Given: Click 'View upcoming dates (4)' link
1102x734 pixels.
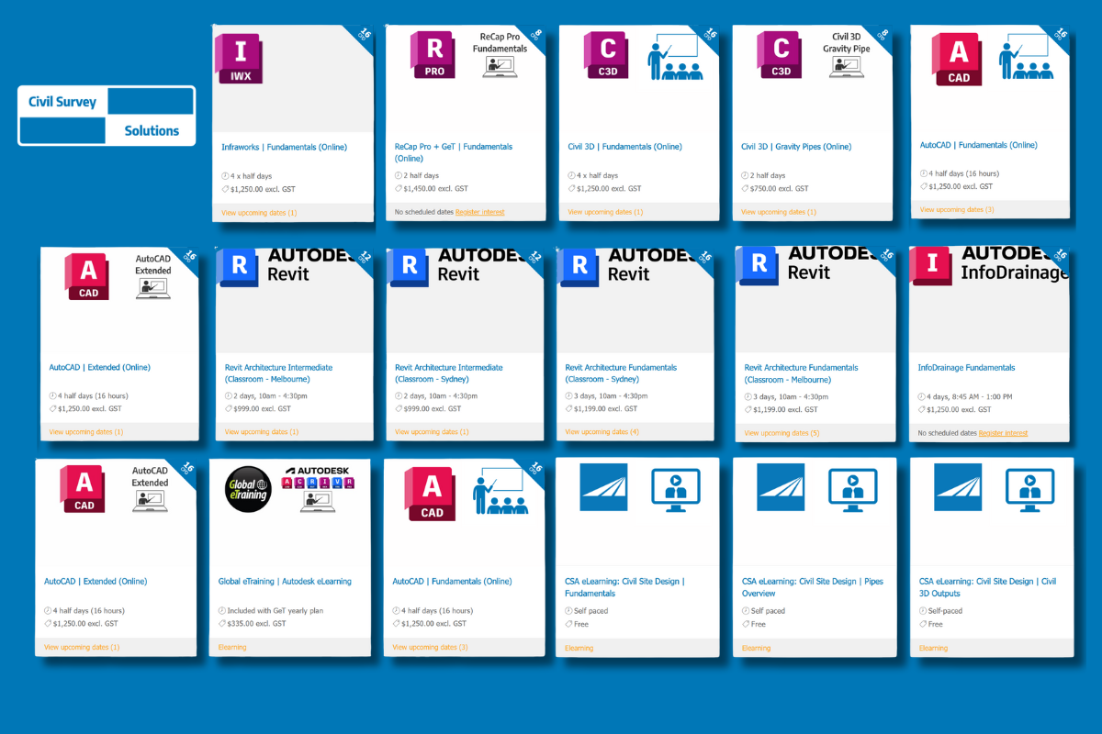Looking at the screenshot, I should (602, 432).
